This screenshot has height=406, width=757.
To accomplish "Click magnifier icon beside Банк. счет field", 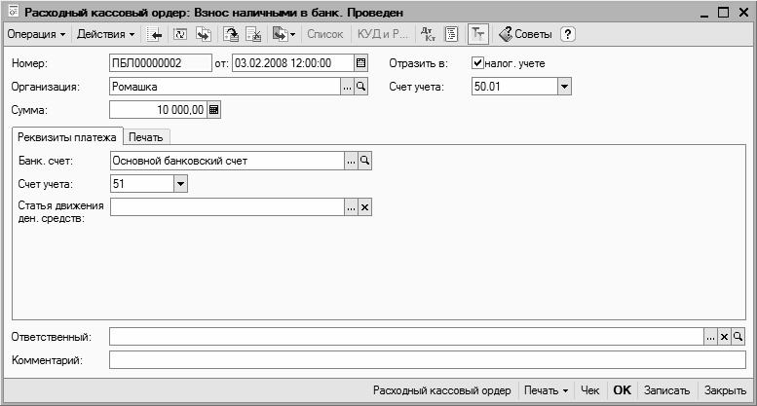I will pos(365,161).
